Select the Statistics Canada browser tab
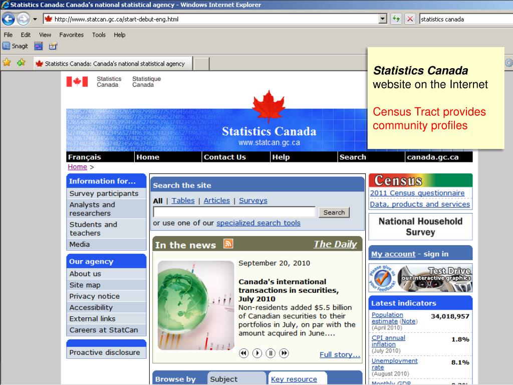 click(x=113, y=64)
